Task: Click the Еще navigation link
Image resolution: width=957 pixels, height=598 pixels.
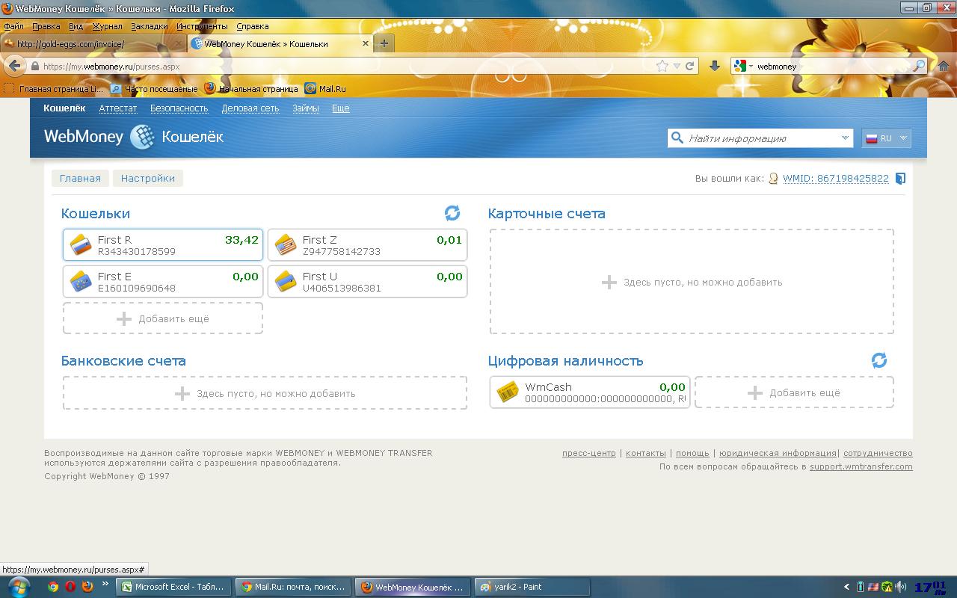Action: coord(341,108)
